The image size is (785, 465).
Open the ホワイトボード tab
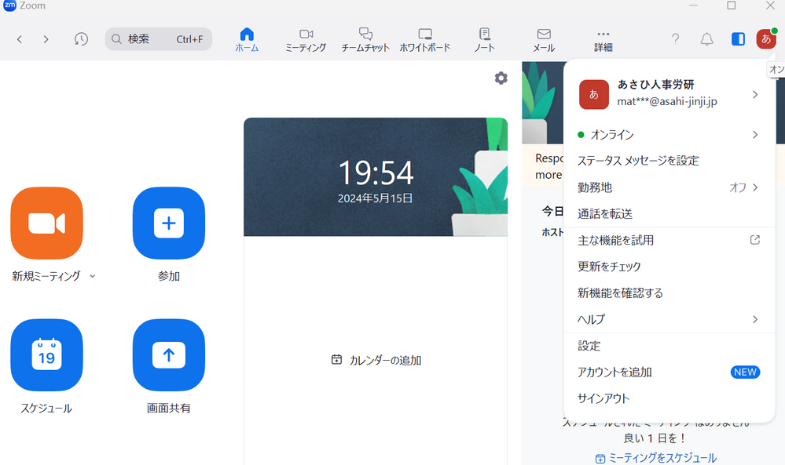coord(425,39)
